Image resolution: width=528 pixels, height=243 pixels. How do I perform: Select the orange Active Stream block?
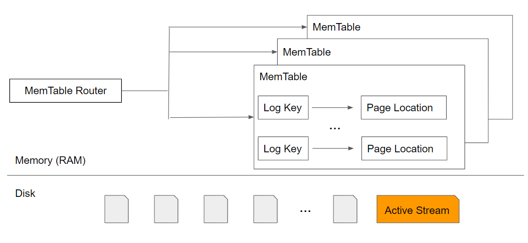(418, 209)
